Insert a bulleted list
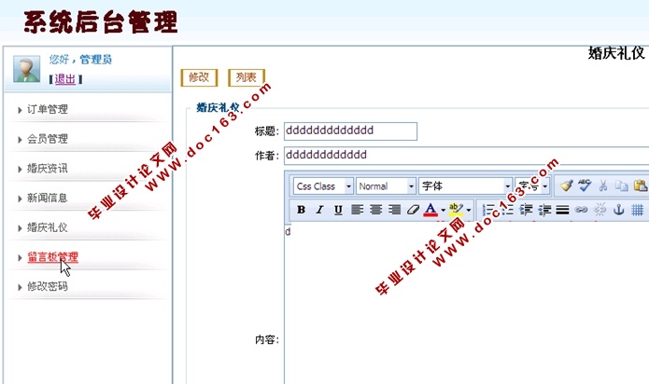The width and height of the screenshot is (649, 384). 507,210
